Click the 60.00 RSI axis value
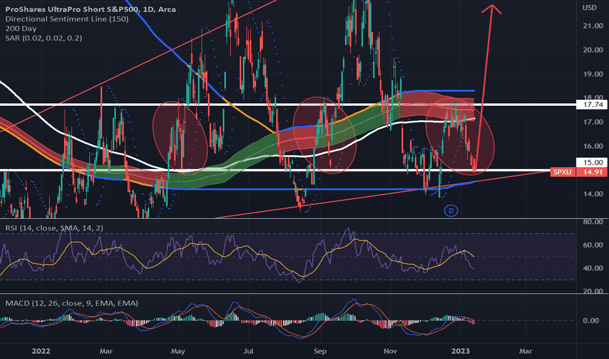 tap(593, 245)
